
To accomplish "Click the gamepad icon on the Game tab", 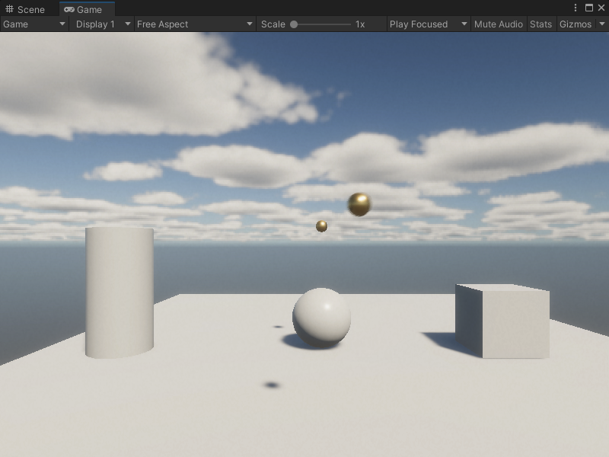I will point(70,7).
